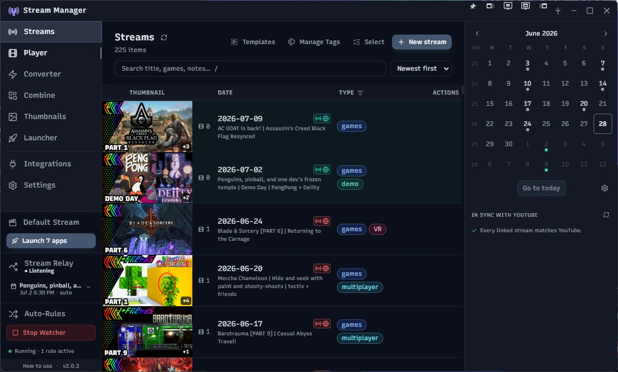Enable Select mode for streams
This screenshot has width=618, height=372.
369,42
